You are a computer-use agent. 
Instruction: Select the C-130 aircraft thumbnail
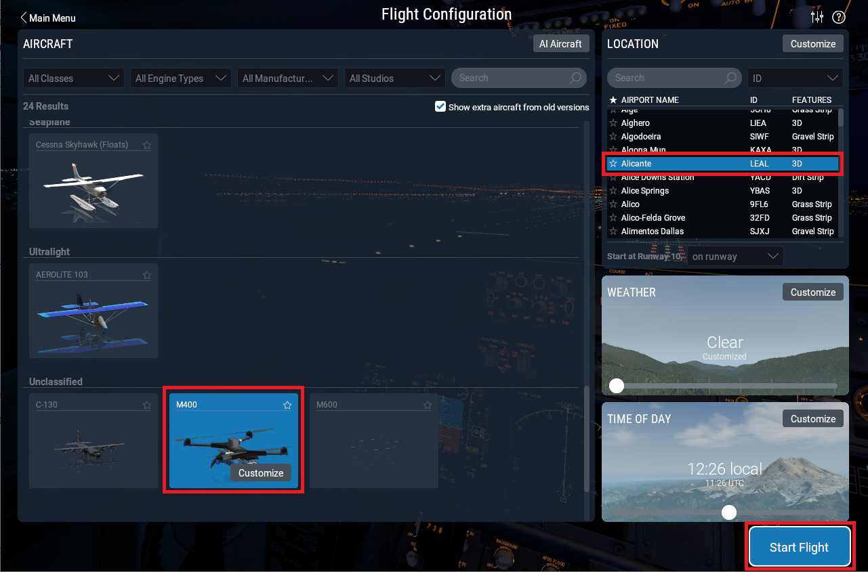[x=93, y=447]
